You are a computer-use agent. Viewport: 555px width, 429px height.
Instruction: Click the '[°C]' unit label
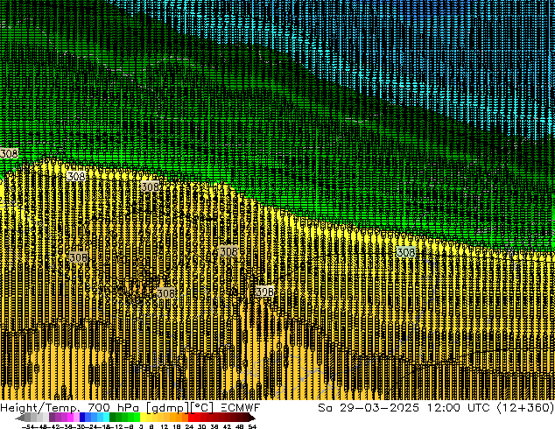[x=201, y=408]
